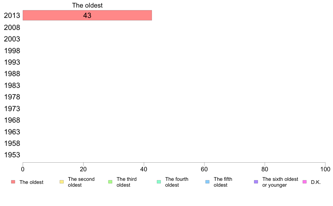Screen dimensions: 333x206
Task: Click the 1988 year label
Action: [x=12, y=74]
